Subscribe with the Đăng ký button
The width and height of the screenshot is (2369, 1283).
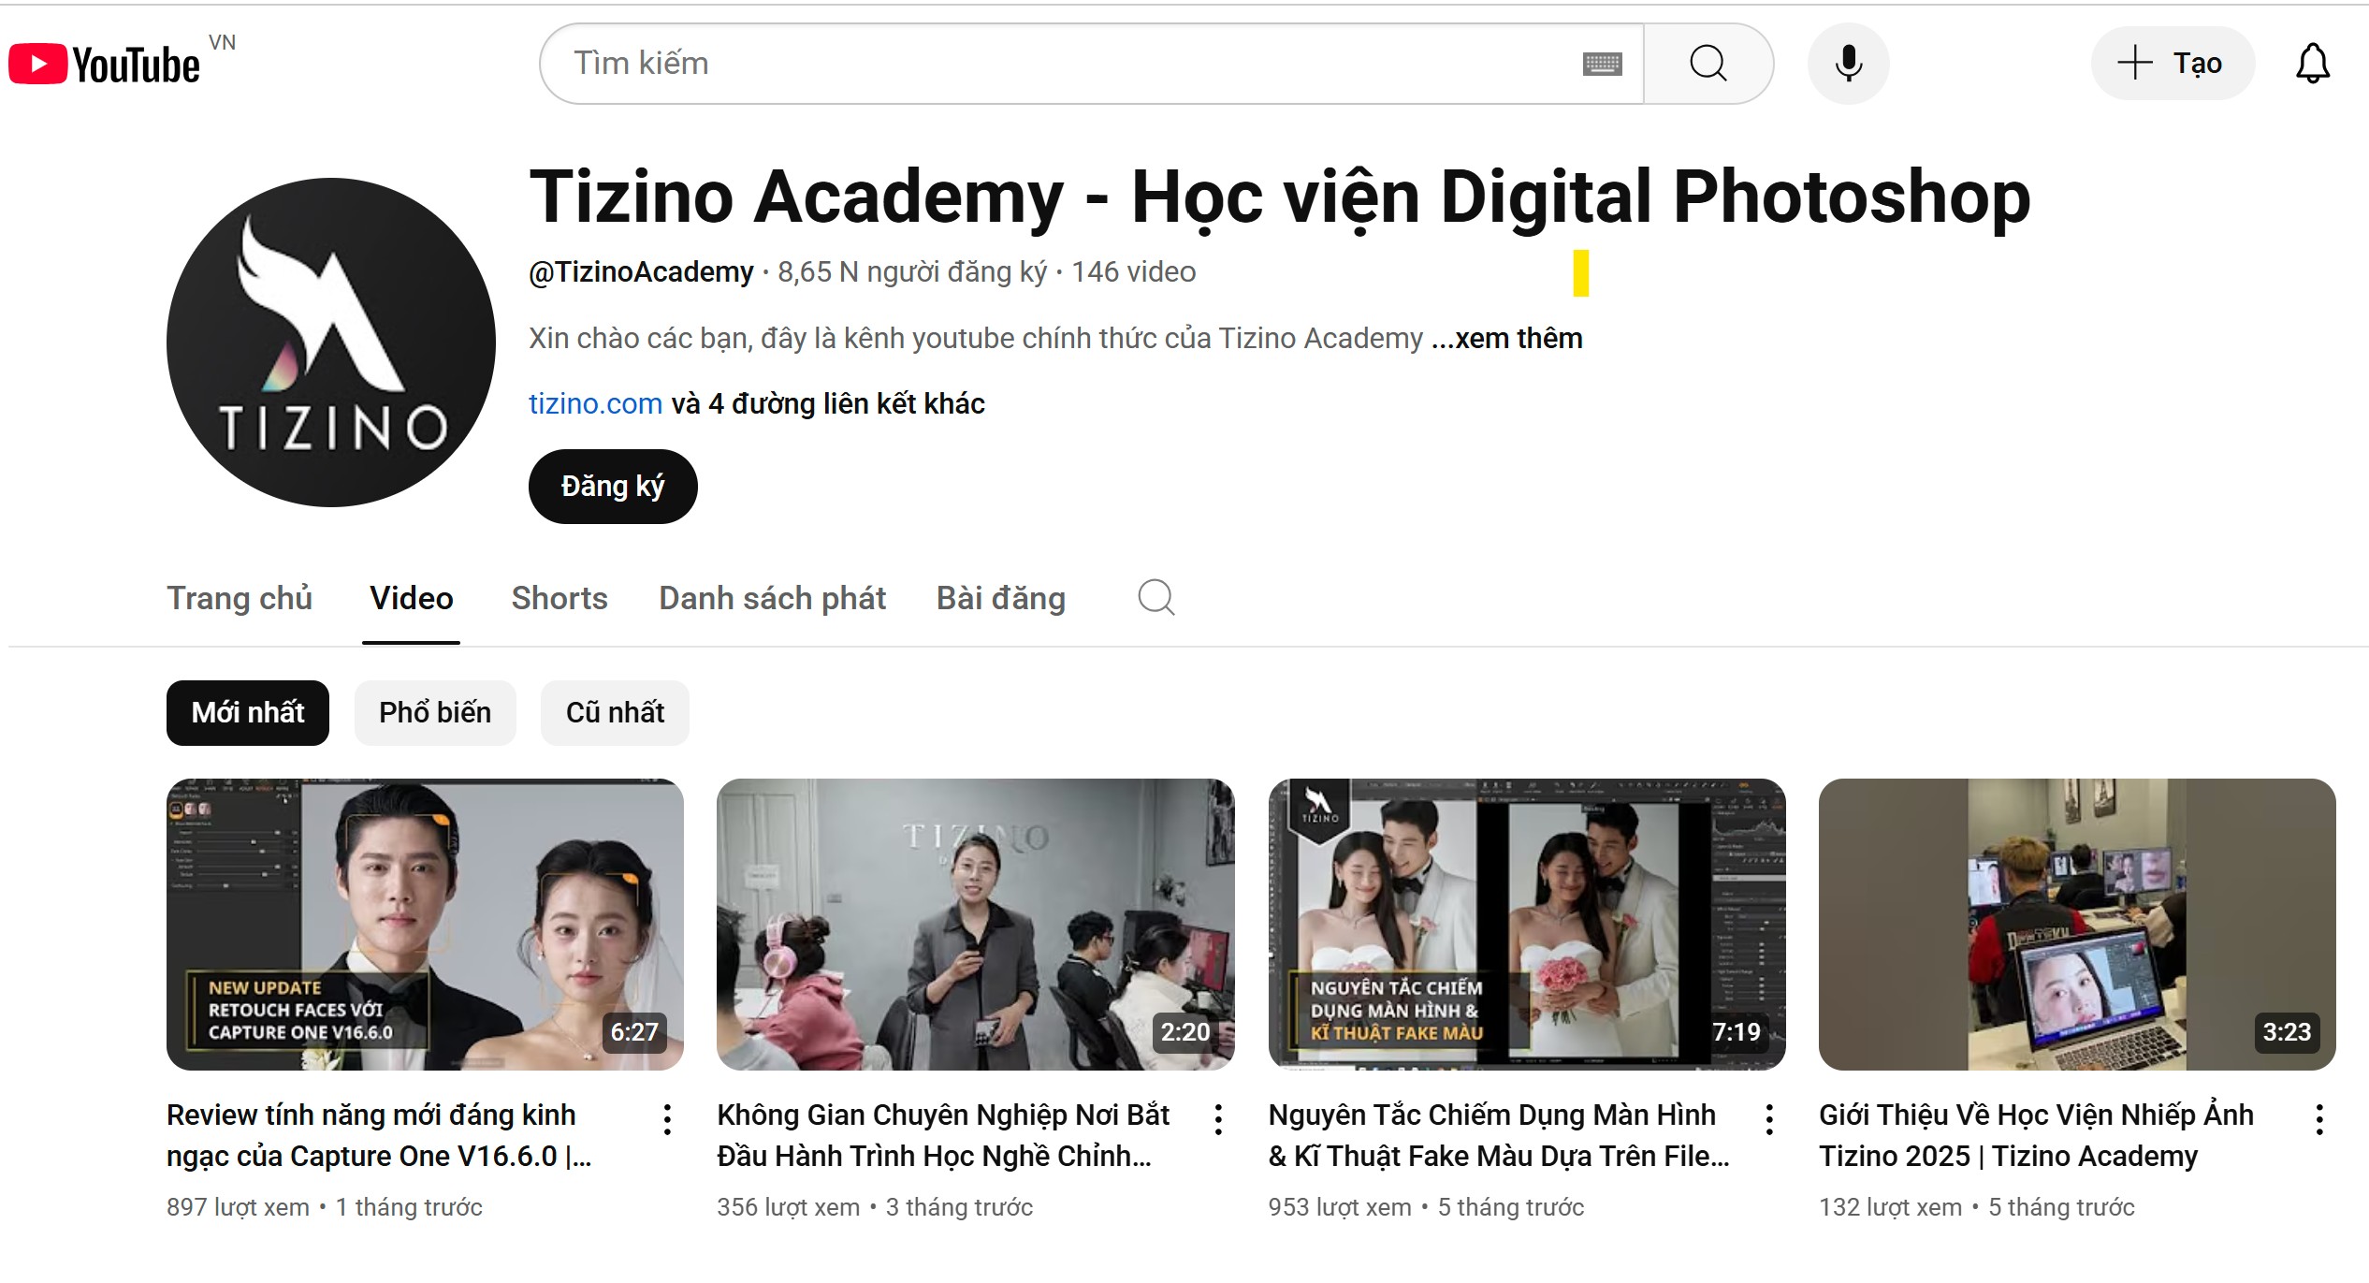(613, 487)
